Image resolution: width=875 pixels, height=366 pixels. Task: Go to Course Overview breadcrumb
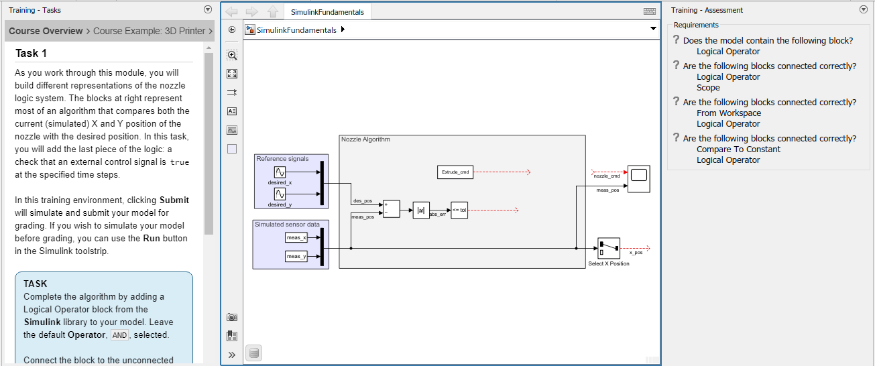point(46,31)
